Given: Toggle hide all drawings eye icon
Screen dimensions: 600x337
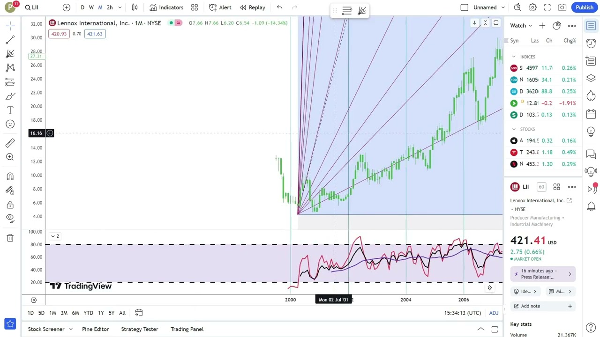Looking at the screenshot, I should click(x=10, y=218).
